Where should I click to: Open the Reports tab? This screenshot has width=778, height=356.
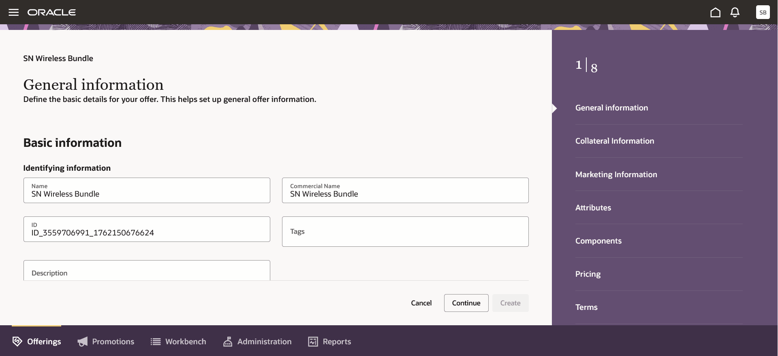tap(329, 341)
